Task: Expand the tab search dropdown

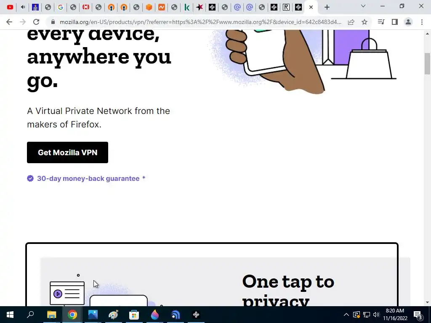Action: [x=363, y=6]
